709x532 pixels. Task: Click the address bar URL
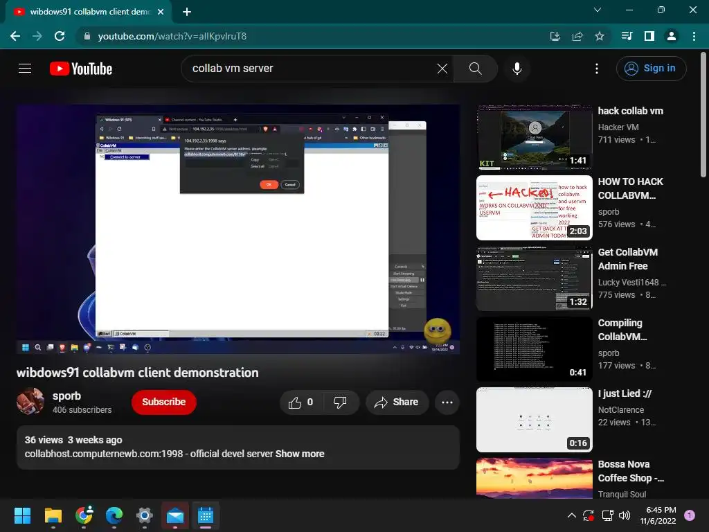pos(172,36)
